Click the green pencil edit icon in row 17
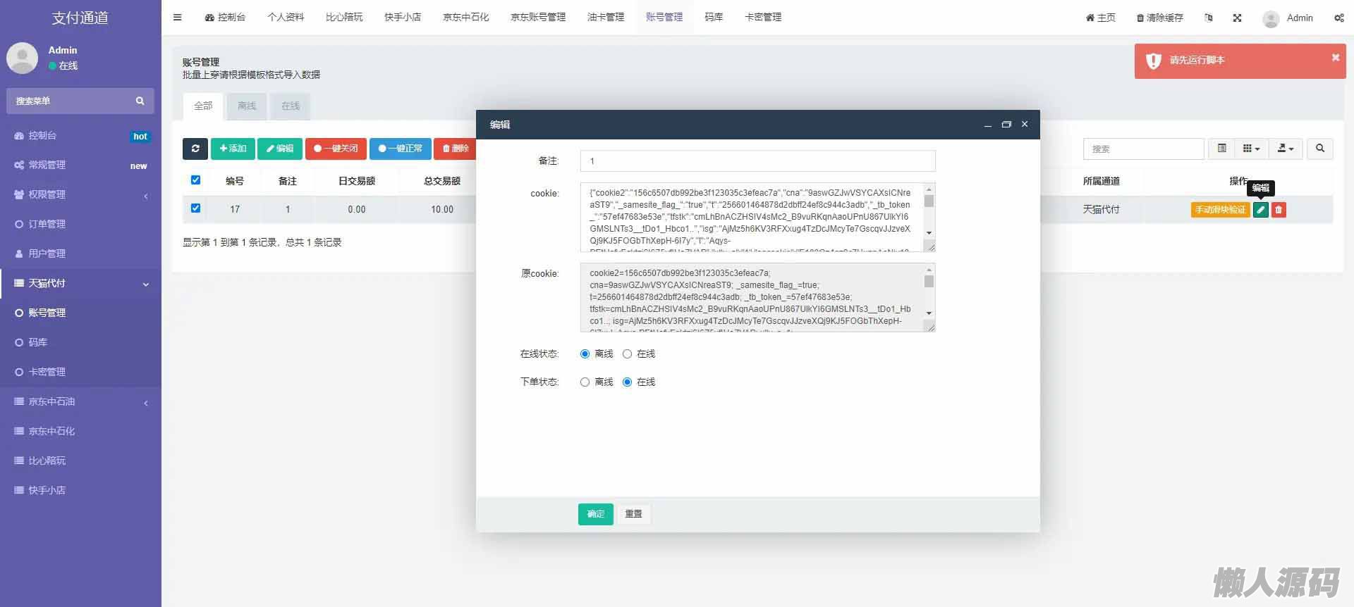Image resolution: width=1354 pixels, height=607 pixels. pyautogui.click(x=1260, y=210)
